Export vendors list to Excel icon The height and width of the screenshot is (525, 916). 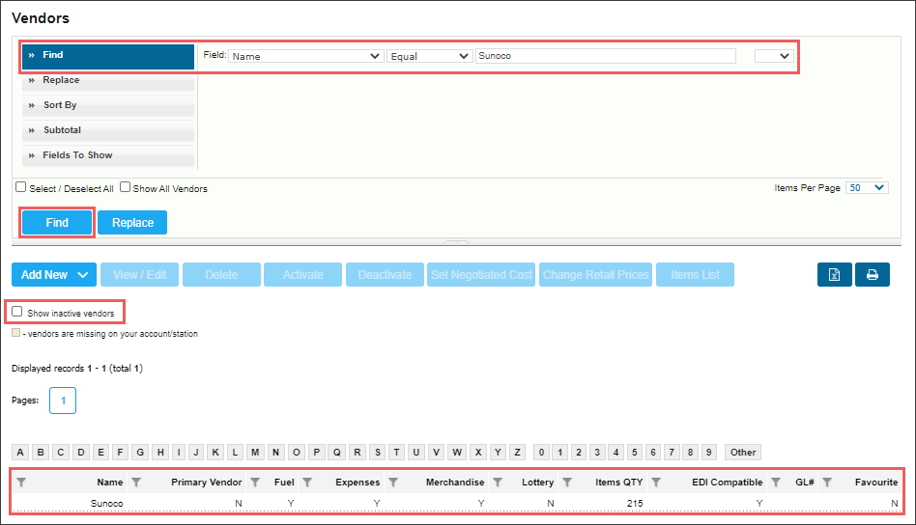834,275
